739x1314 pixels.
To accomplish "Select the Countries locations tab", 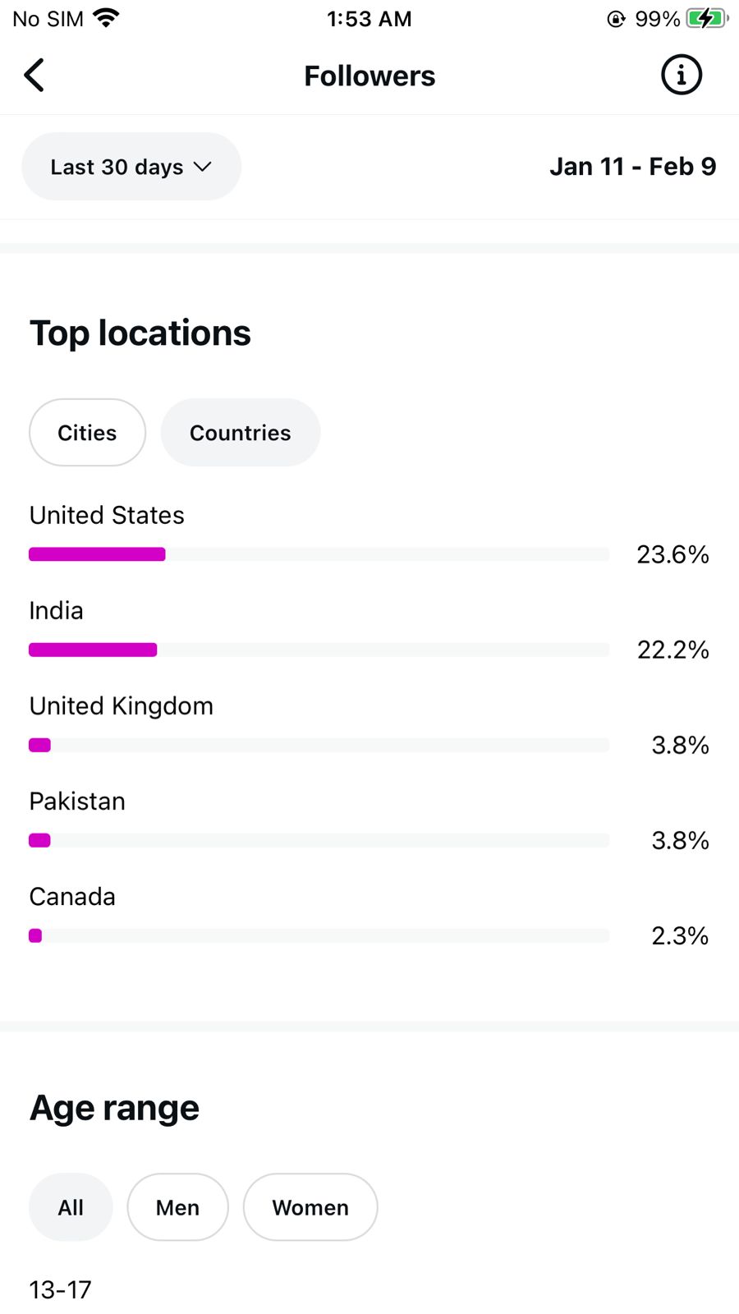I will 240,433.
